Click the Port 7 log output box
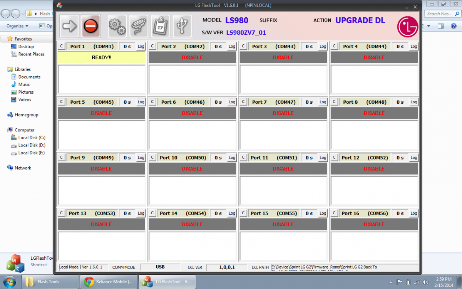 (283, 135)
